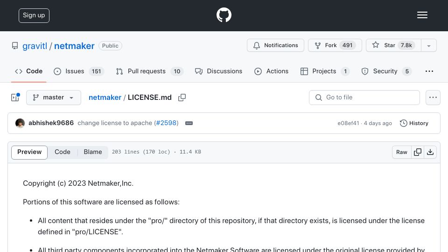
Task: Select the Code view toggle
Action: point(63,152)
